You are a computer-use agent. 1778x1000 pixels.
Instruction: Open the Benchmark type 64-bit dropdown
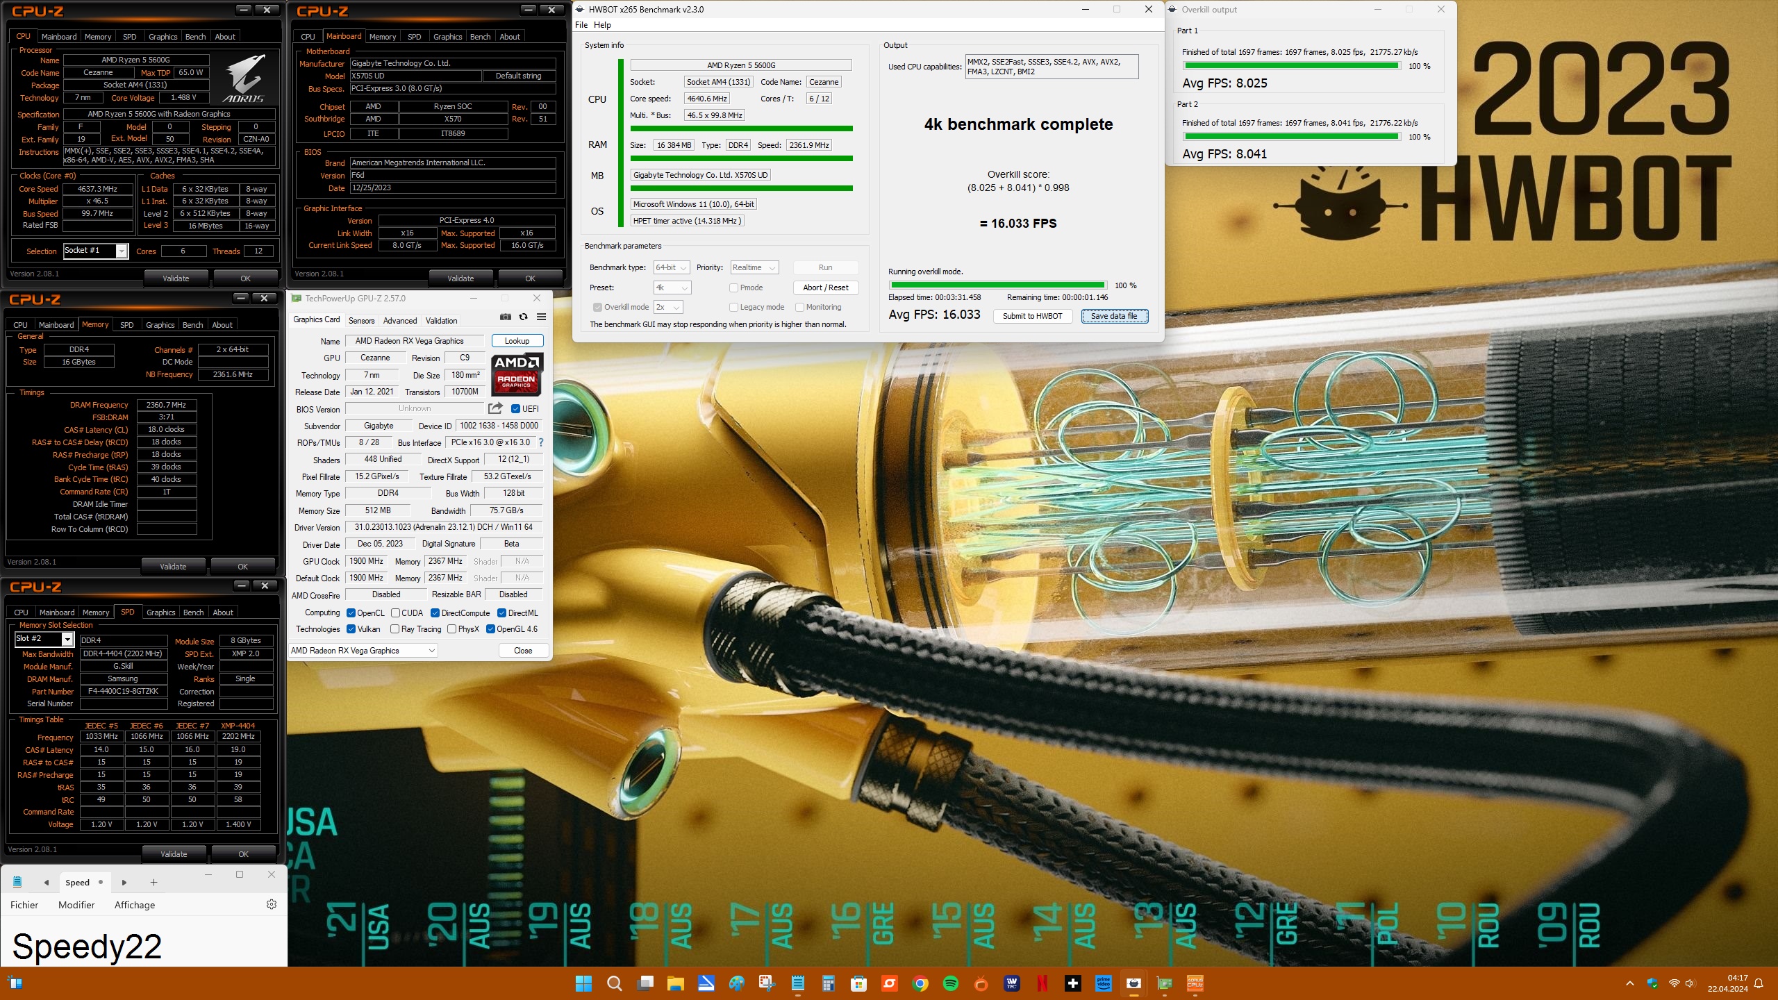click(672, 267)
